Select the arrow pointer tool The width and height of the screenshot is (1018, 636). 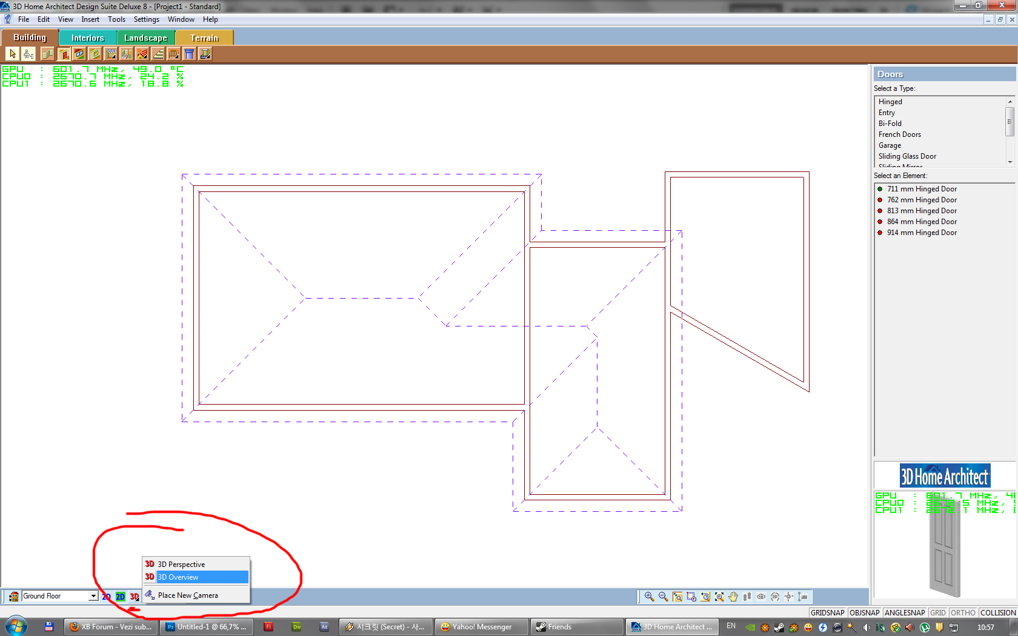coord(13,54)
